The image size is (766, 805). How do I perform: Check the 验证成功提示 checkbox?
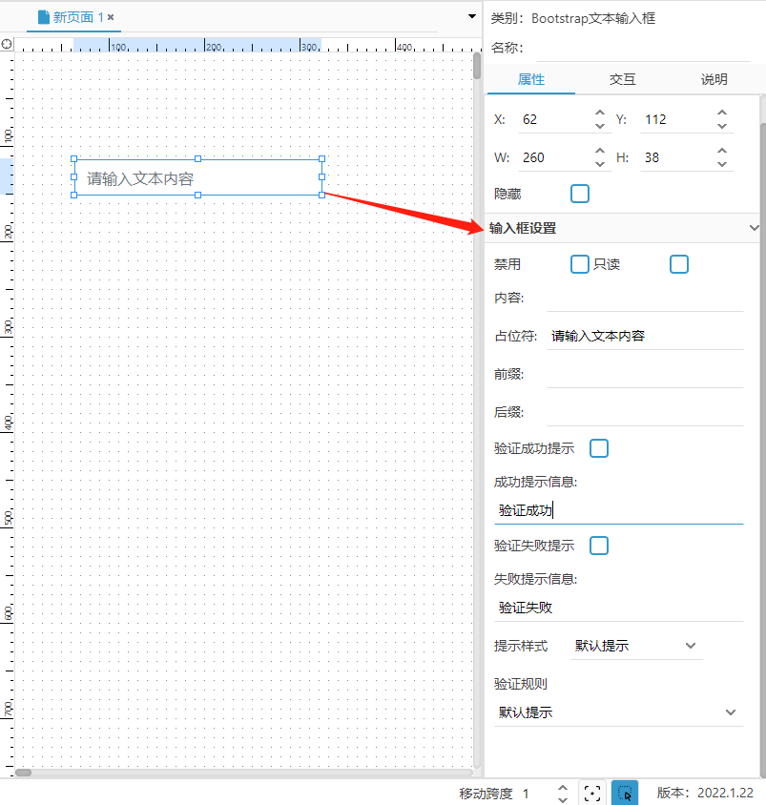599,448
